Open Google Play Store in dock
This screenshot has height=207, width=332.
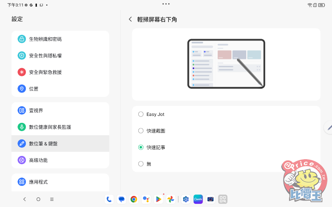pos(158,199)
